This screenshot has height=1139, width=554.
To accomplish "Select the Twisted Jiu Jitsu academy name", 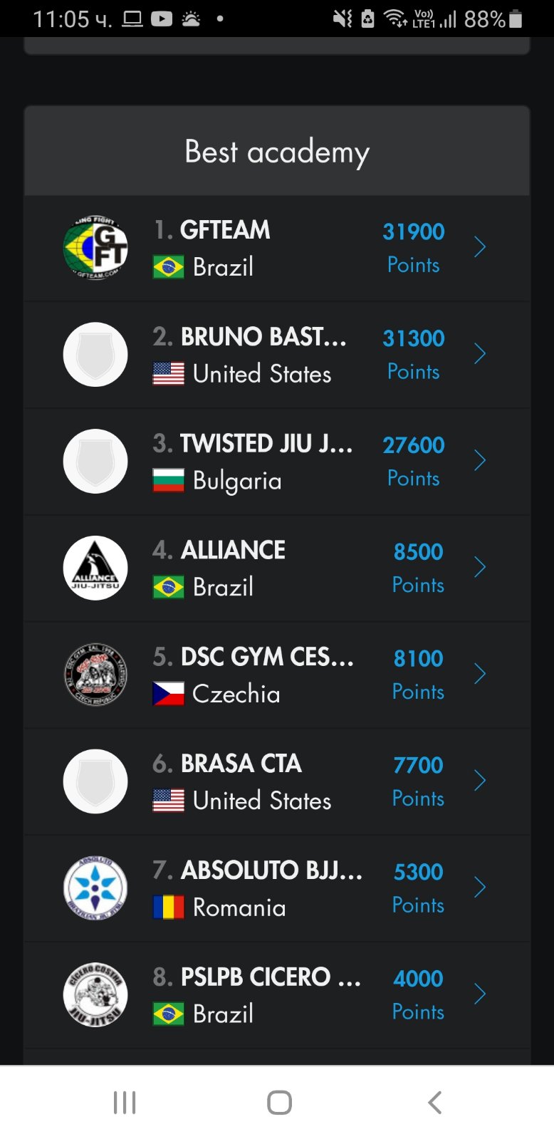I will (x=266, y=443).
